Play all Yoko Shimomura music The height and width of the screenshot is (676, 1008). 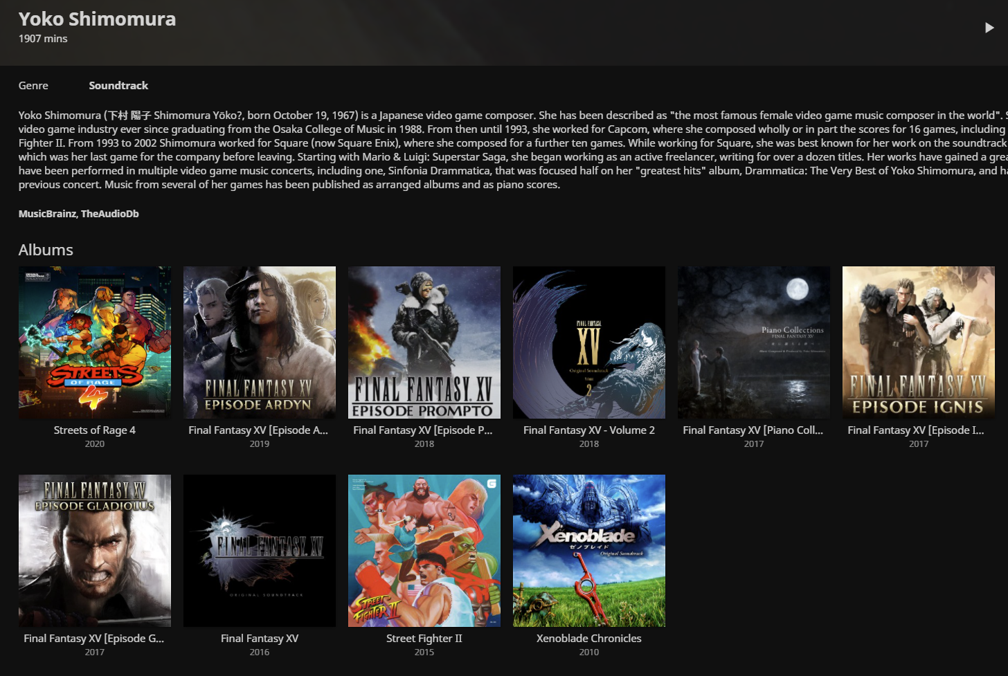coord(989,28)
